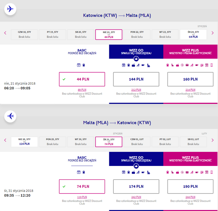Click the outbound departing plane icon
Viewport: 218px width, 211px height.
tap(10, 9)
